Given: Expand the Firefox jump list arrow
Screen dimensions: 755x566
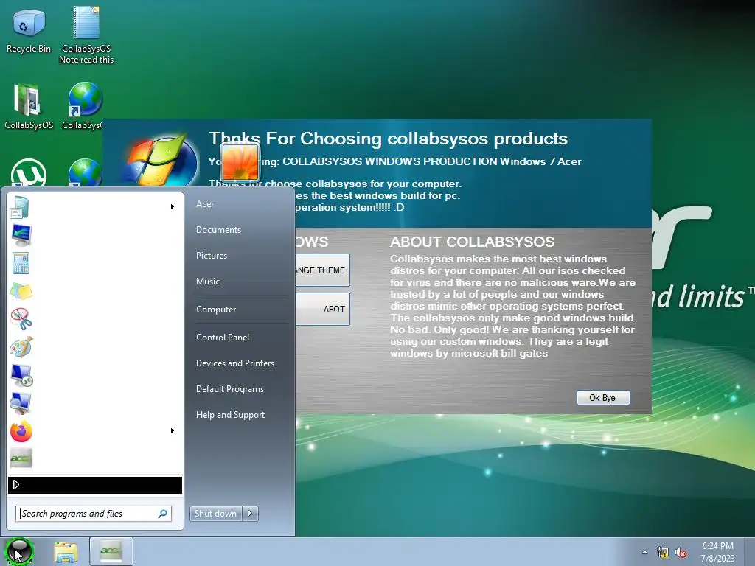Looking at the screenshot, I should (173, 430).
